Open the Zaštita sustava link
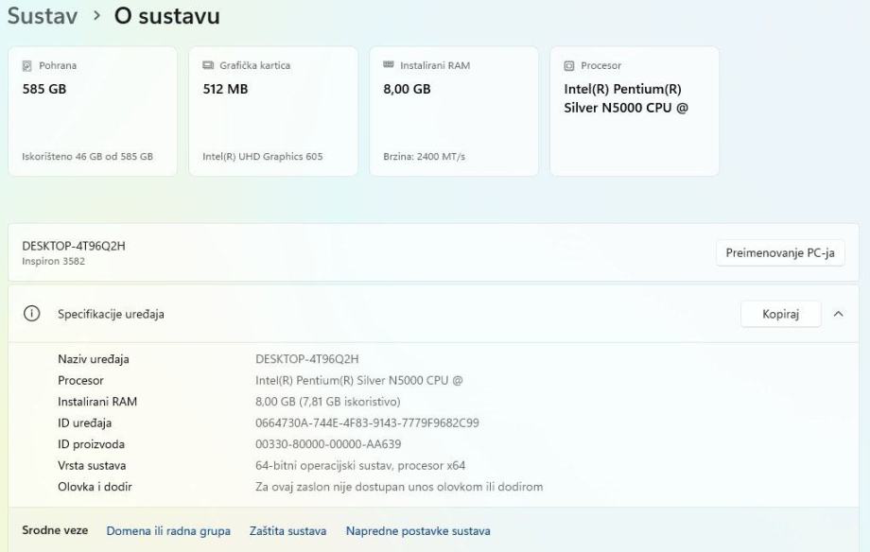The image size is (870, 552). pos(287,531)
